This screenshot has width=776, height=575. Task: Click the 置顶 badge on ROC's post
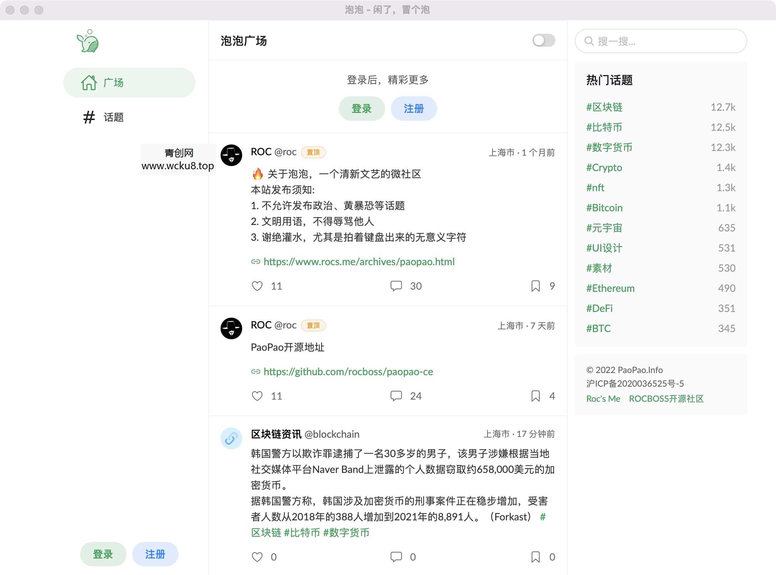click(x=313, y=152)
